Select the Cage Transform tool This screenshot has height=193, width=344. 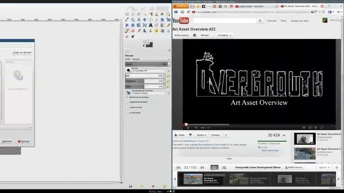[x=145, y=25]
